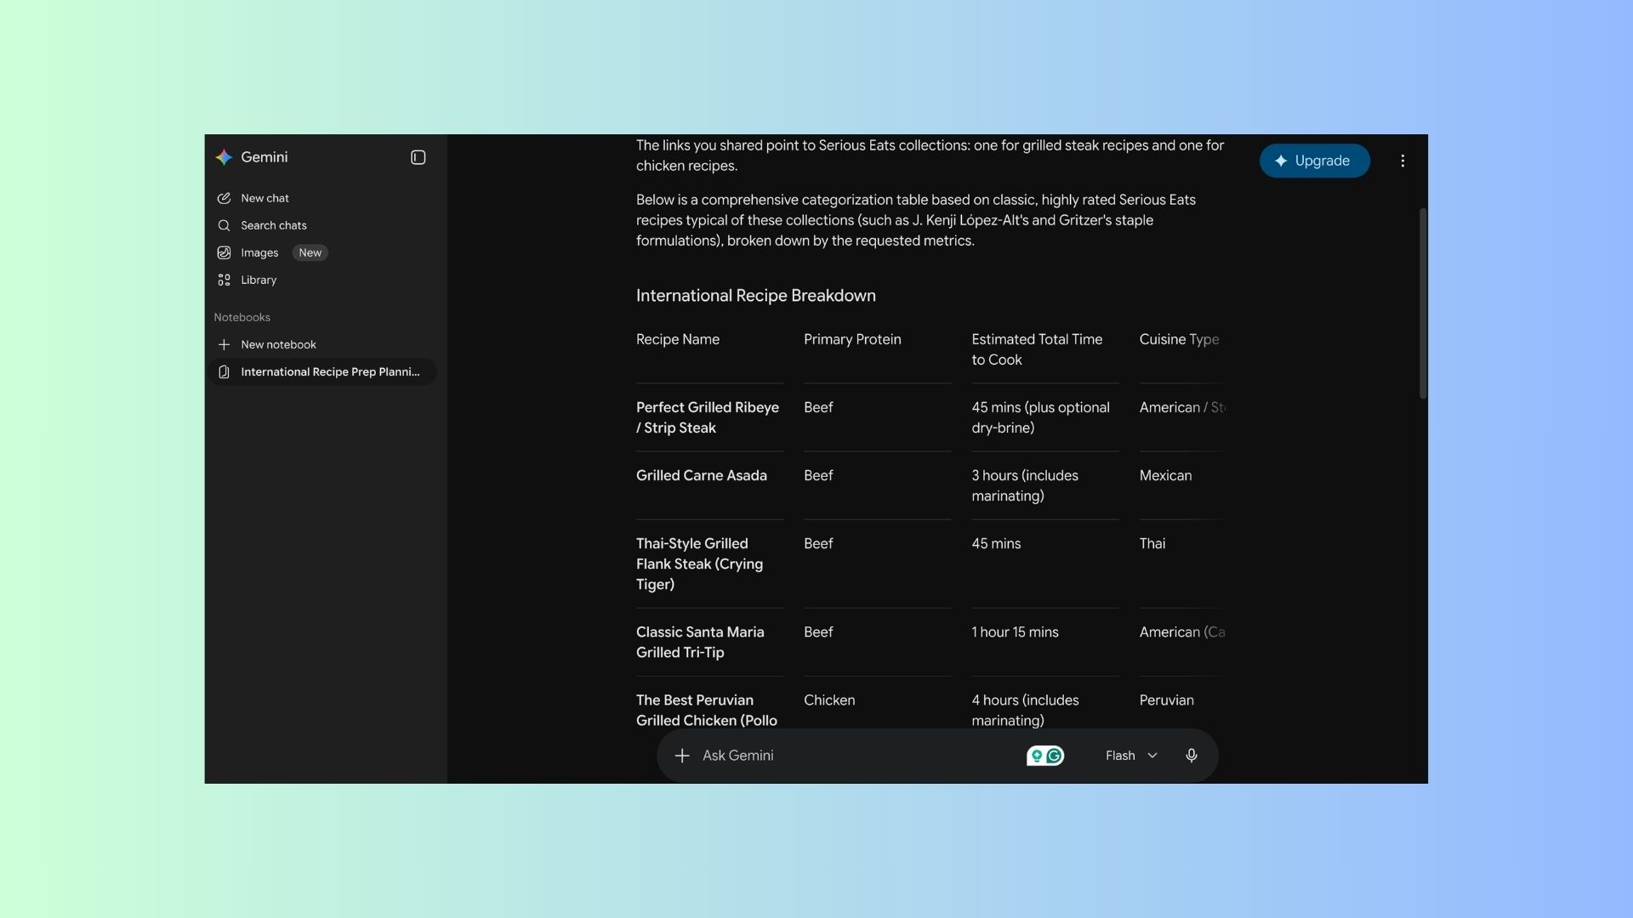Click the Notebooks section heading
Image resolution: width=1633 pixels, height=918 pixels.
click(x=242, y=317)
